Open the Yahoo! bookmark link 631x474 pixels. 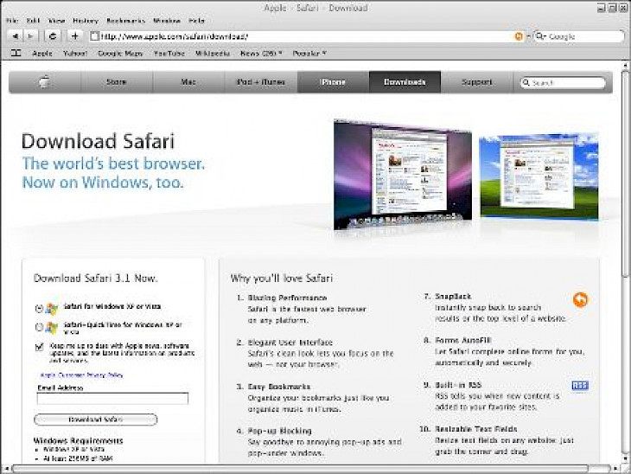[75, 53]
